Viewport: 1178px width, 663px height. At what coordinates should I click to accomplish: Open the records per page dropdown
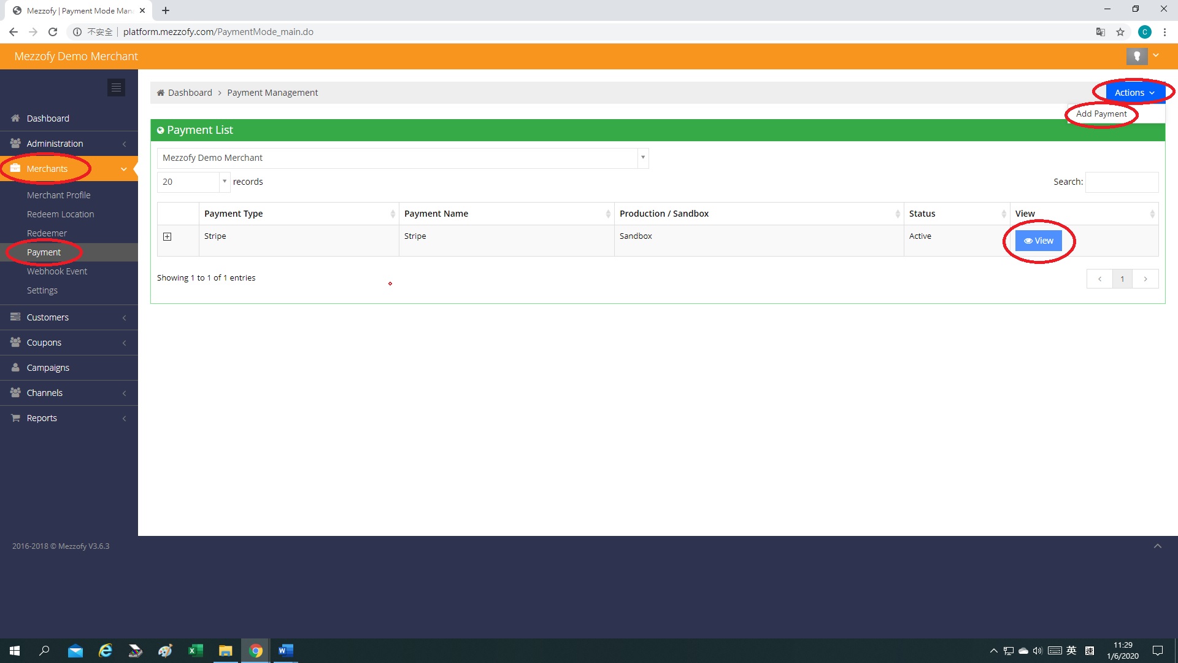click(x=193, y=182)
